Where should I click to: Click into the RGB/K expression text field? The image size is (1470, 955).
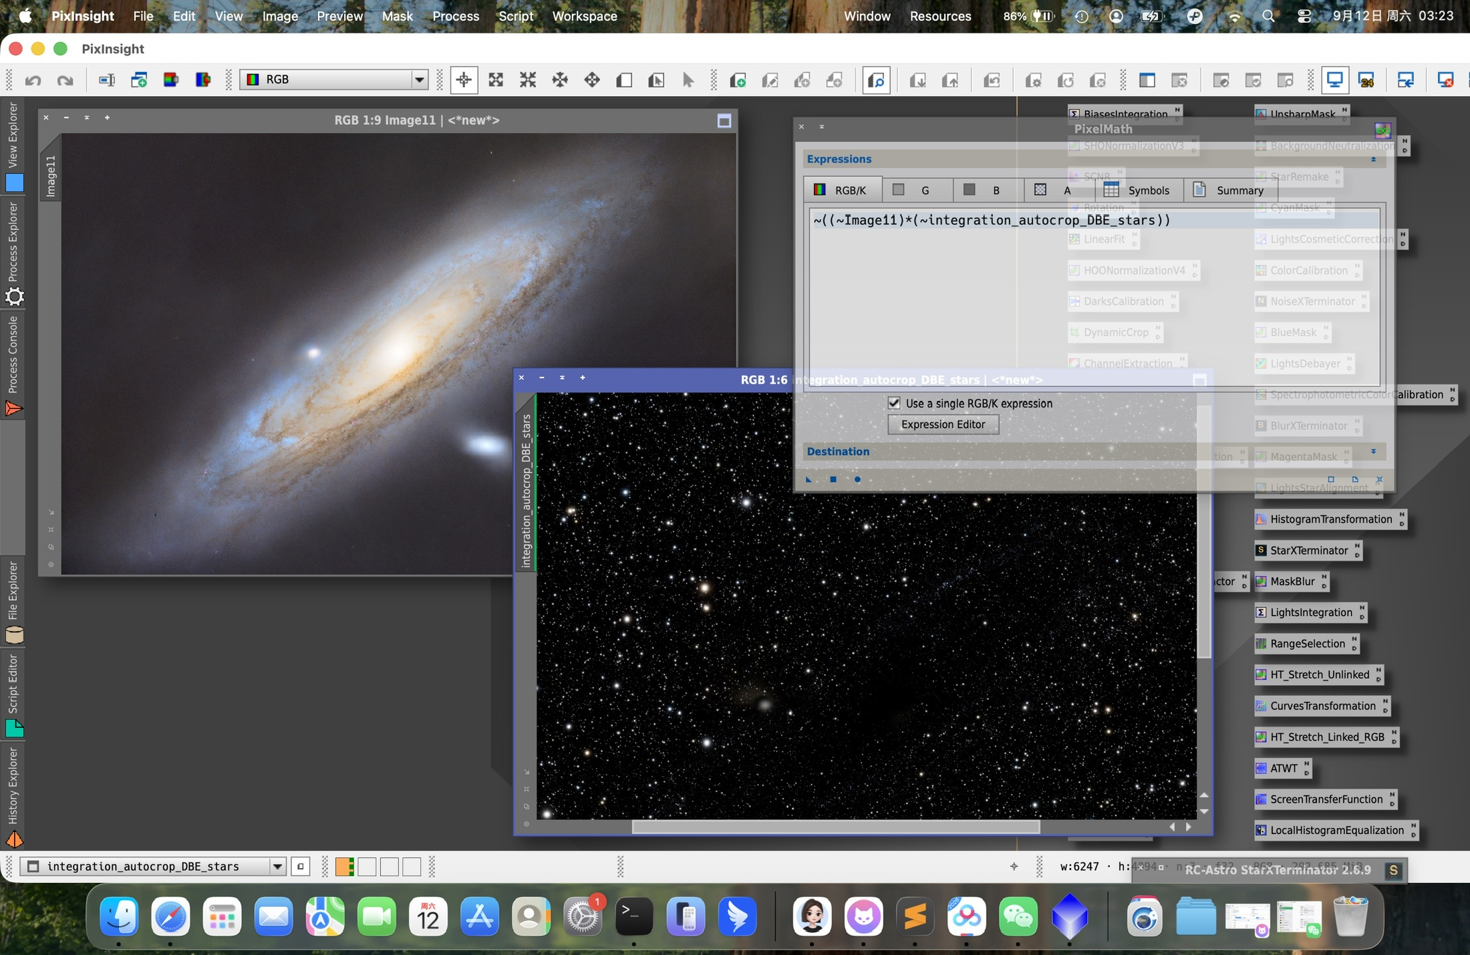pos(1094,297)
